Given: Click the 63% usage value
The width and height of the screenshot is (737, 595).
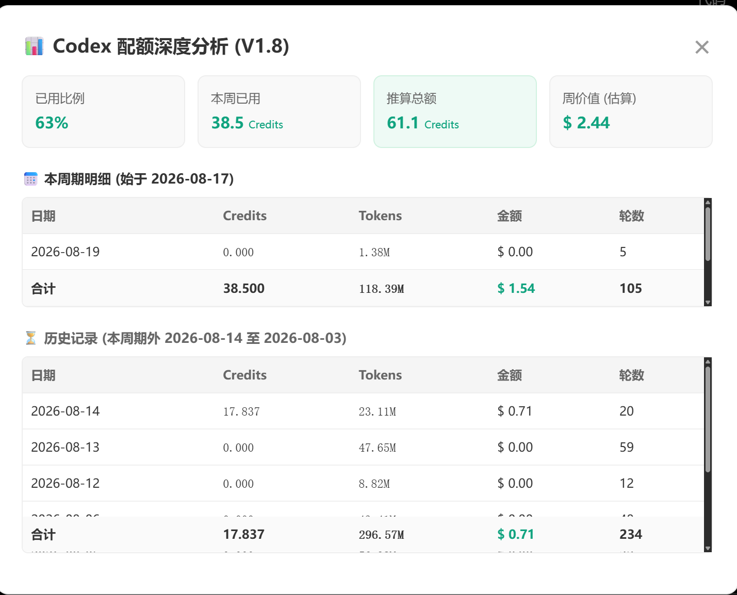Looking at the screenshot, I should coord(52,123).
